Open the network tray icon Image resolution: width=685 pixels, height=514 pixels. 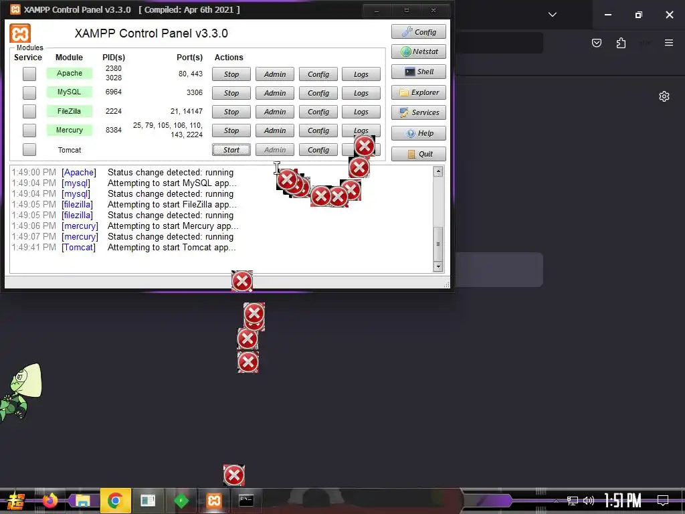pos(573,501)
